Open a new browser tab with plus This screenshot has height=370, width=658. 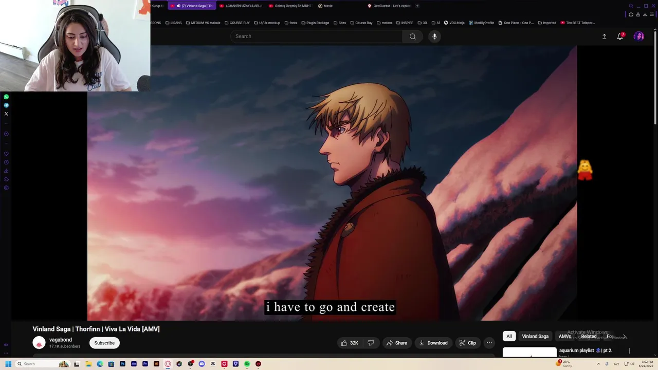pos(417,6)
